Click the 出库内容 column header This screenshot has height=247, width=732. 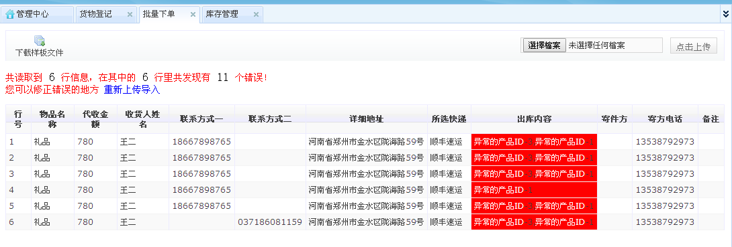click(534, 119)
